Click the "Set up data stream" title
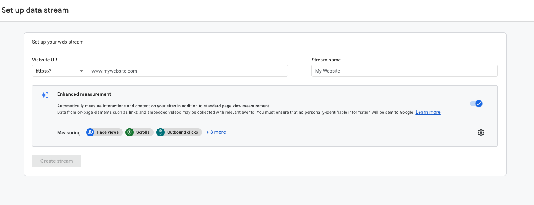The width and height of the screenshot is (534, 205). pyautogui.click(x=35, y=10)
